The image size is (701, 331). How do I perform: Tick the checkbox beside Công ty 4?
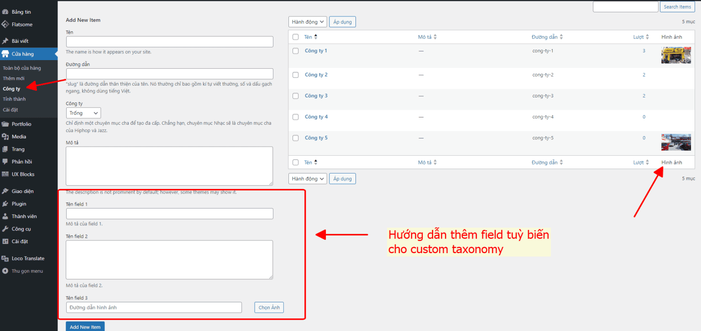pos(295,117)
